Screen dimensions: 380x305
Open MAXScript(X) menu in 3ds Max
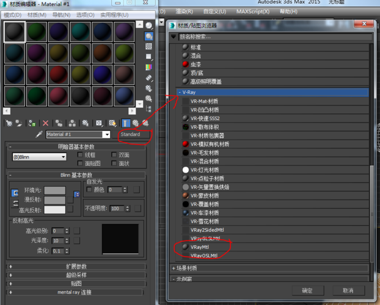pos(253,12)
